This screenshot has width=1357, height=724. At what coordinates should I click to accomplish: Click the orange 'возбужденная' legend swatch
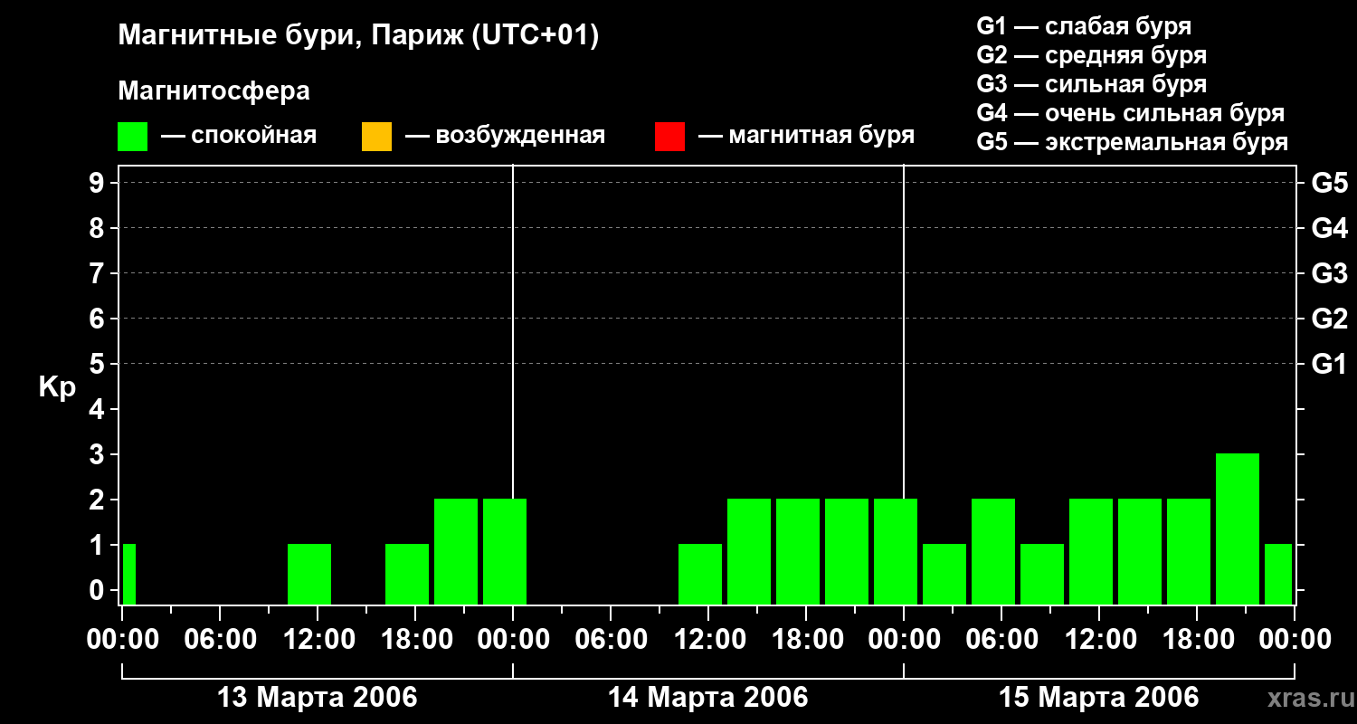pyautogui.click(x=376, y=137)
